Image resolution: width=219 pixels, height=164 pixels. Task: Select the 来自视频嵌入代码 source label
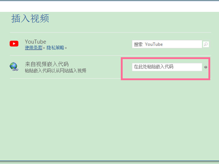pyautogui.click(x=46, y=64)
